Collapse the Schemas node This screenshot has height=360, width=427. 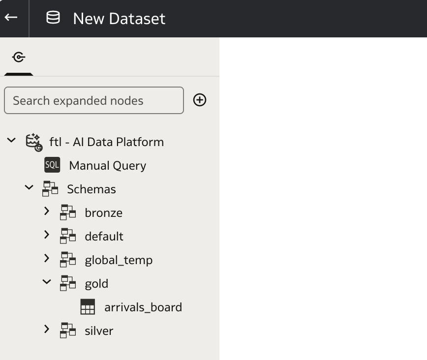[29, 187]
